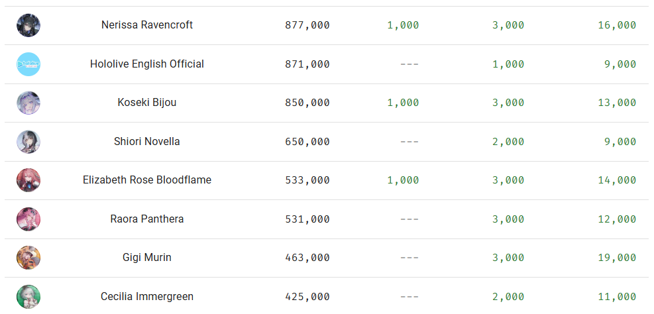Click Raora Panthera's avatar icon

click(28, 219)
